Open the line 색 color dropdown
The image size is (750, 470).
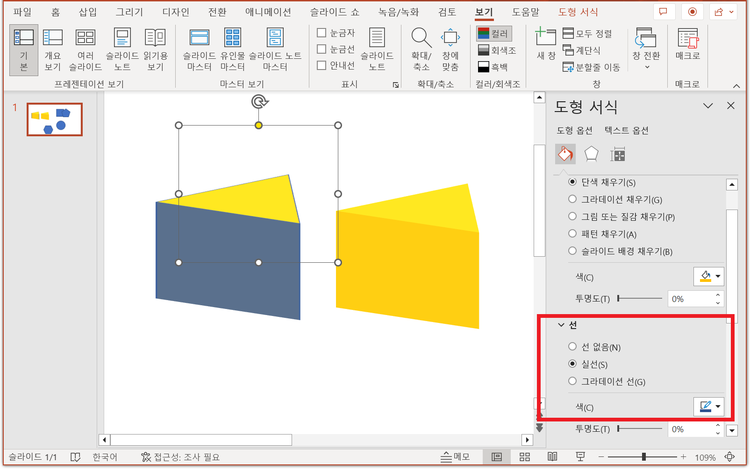click(709, 407)
